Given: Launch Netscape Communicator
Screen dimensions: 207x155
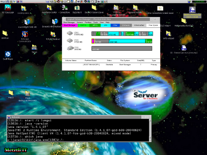Looking at the screenshot, I should pos(25,34).
